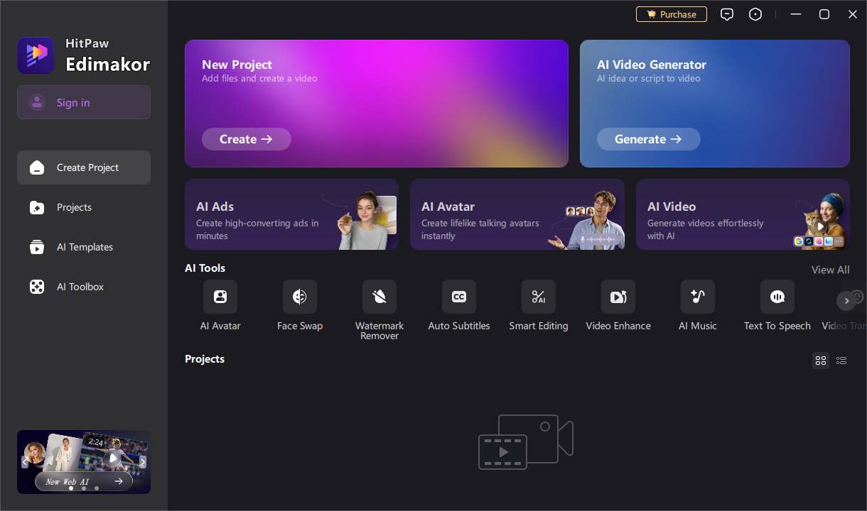Click the Create Project home icon
The width and height of the screenshot is (867, 511).
point(37,167)
